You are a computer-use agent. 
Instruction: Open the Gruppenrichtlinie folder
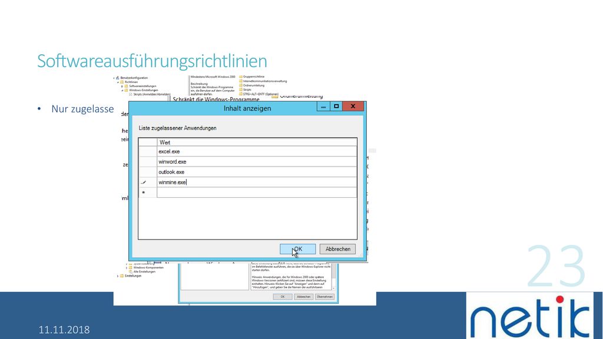tap(253, 77)
